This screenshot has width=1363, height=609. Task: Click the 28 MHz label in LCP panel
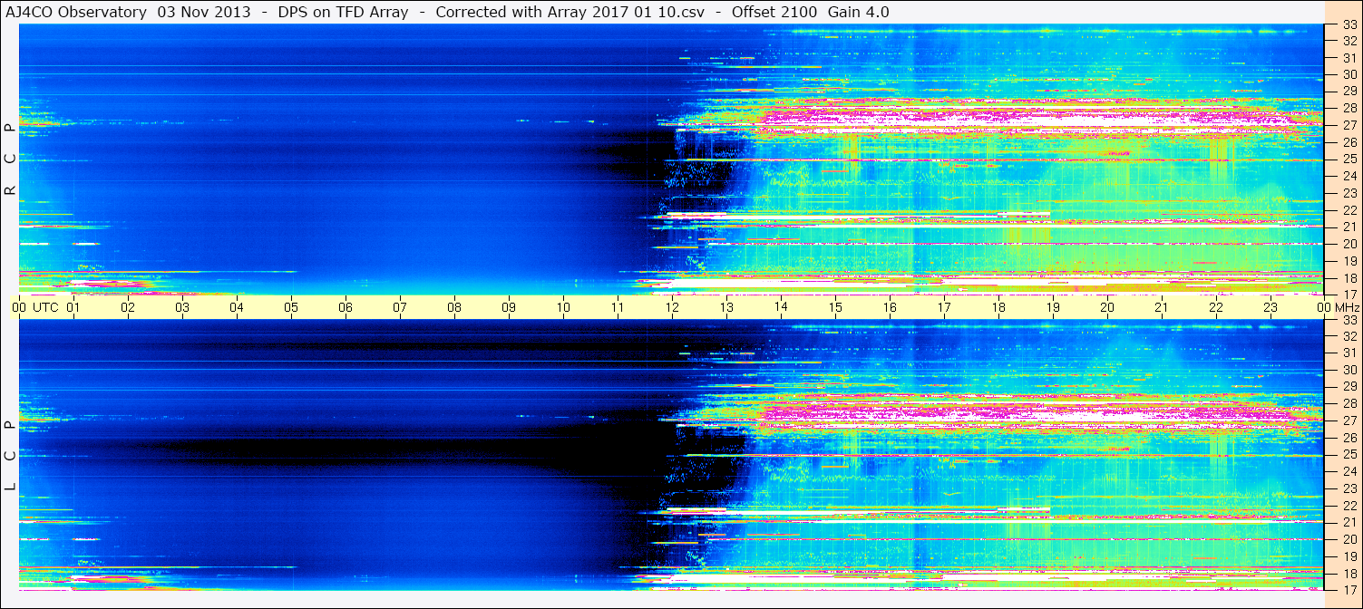[x=1349, y=403]
